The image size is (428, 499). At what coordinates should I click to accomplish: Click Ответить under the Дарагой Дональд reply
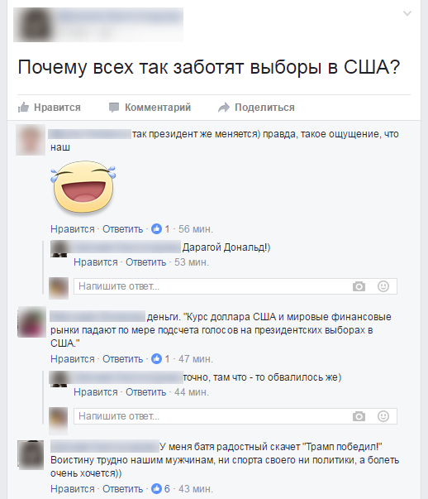click(146, 261)
